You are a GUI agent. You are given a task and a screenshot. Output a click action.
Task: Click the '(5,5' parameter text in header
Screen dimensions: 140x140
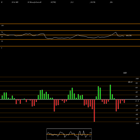click(72, 2)
